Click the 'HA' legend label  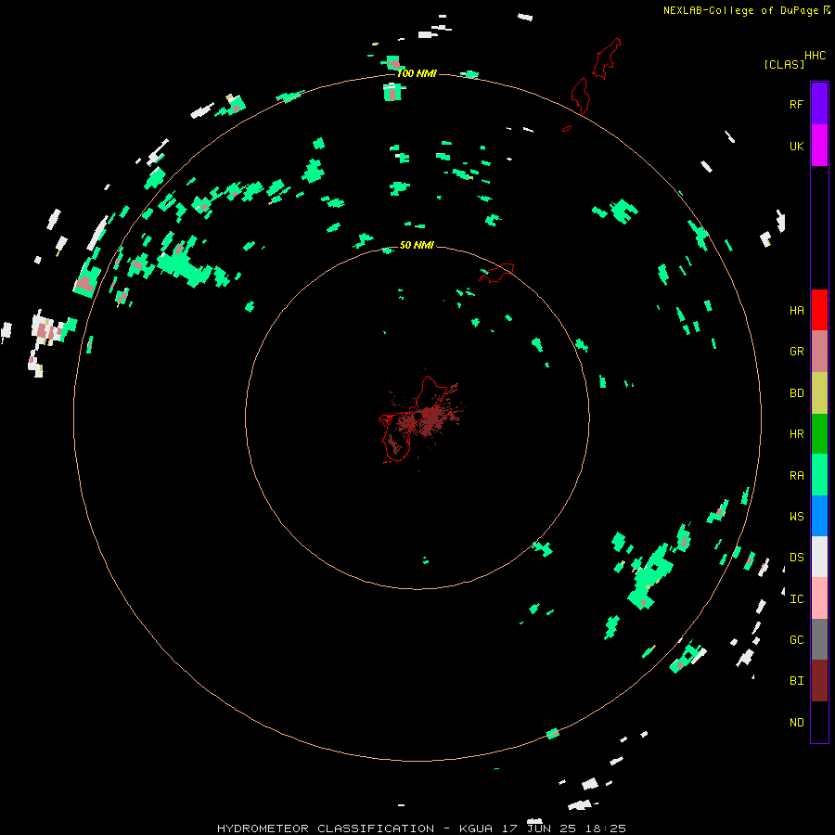[x=796, y=310]
